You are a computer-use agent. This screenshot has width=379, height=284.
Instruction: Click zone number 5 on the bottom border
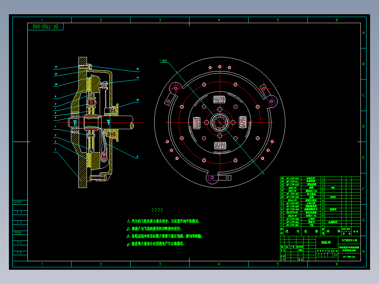[278, 264]
